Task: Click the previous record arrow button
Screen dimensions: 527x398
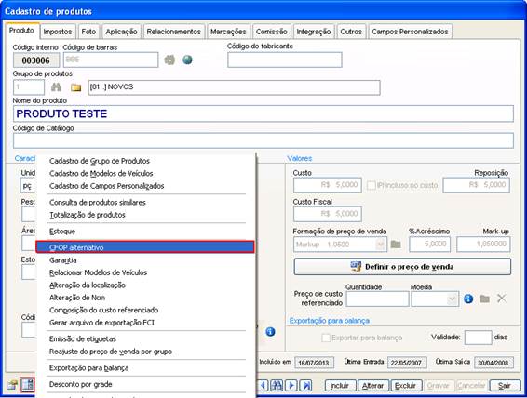Action: click(x=263, y=385)
